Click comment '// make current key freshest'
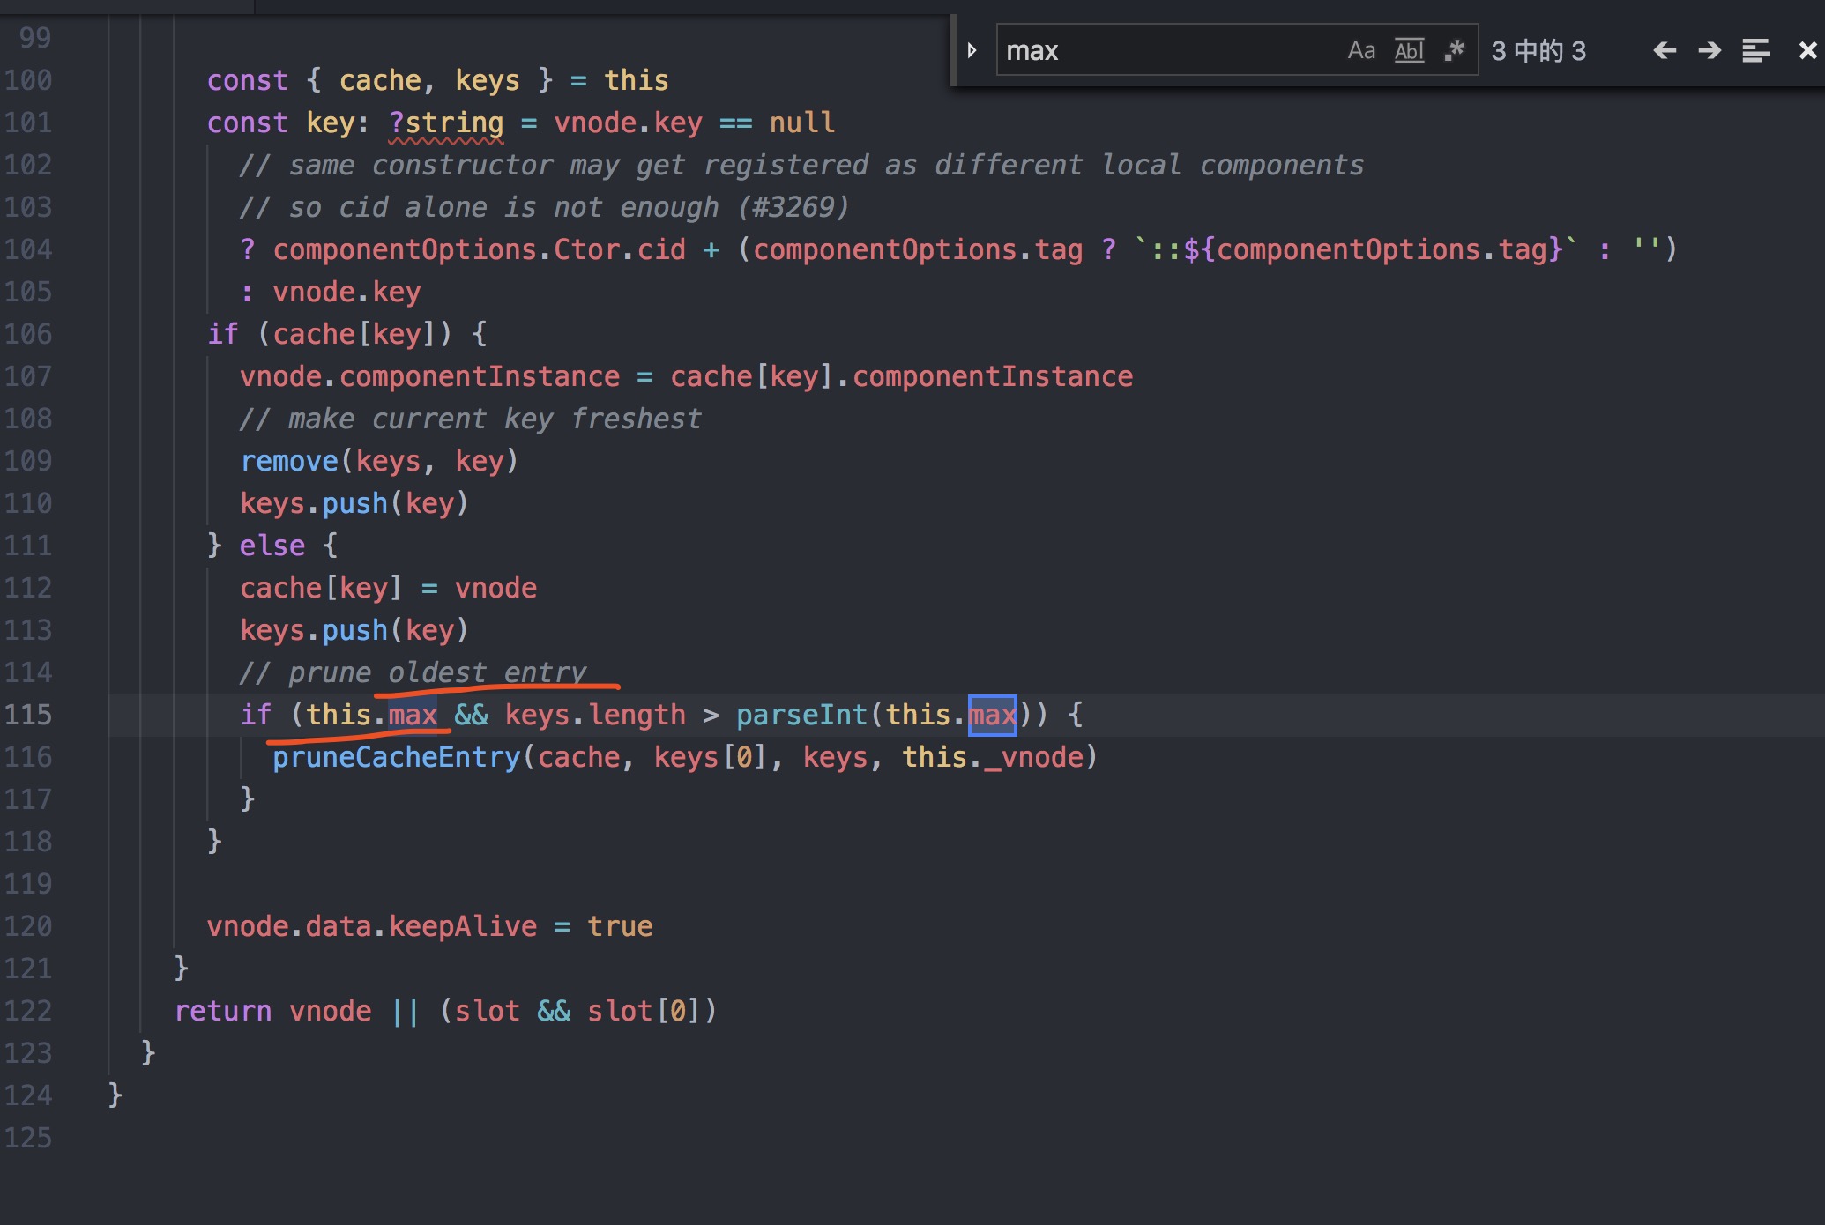1825x1225 pixels. pos(471,419)
